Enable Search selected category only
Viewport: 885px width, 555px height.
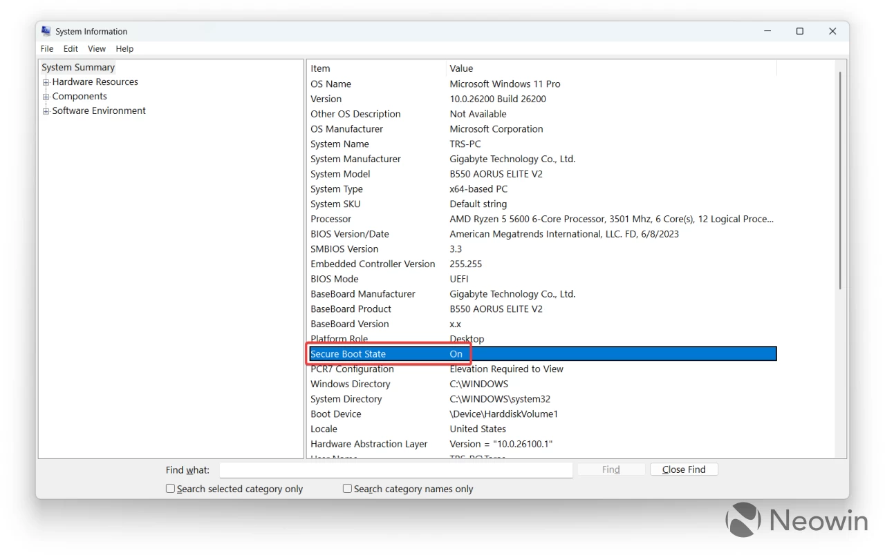(170, 488)
